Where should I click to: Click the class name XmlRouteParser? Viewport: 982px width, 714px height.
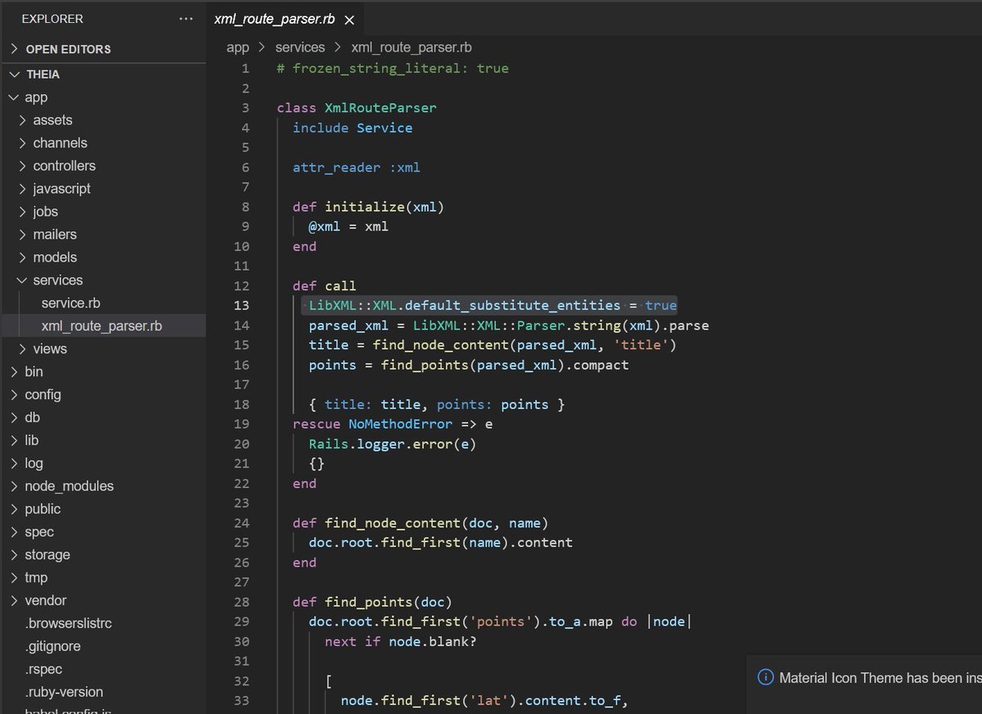click(x=381, y=108)
